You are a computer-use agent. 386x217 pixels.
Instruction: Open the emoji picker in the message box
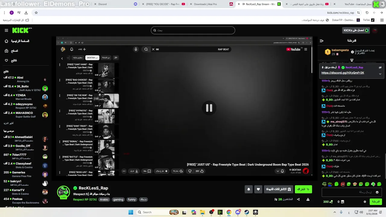tap(377, 192)
